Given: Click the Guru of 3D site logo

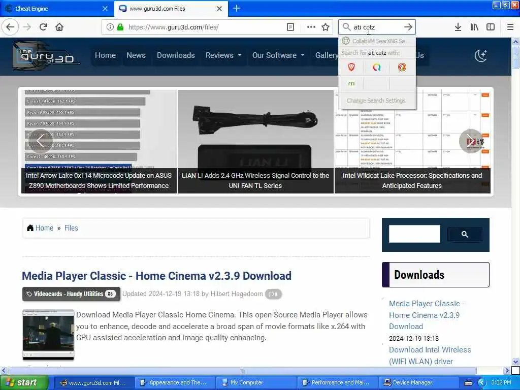Looking at the screenshot, I should 46,56.
